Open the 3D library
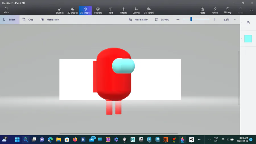Image resolution: width=256 pixels, height=144 pixels. pyautogui.click(x=149, y=11)
